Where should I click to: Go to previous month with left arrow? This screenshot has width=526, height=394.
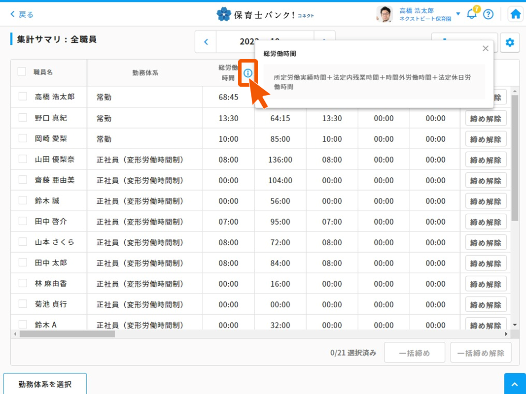[x=206, y=42]
